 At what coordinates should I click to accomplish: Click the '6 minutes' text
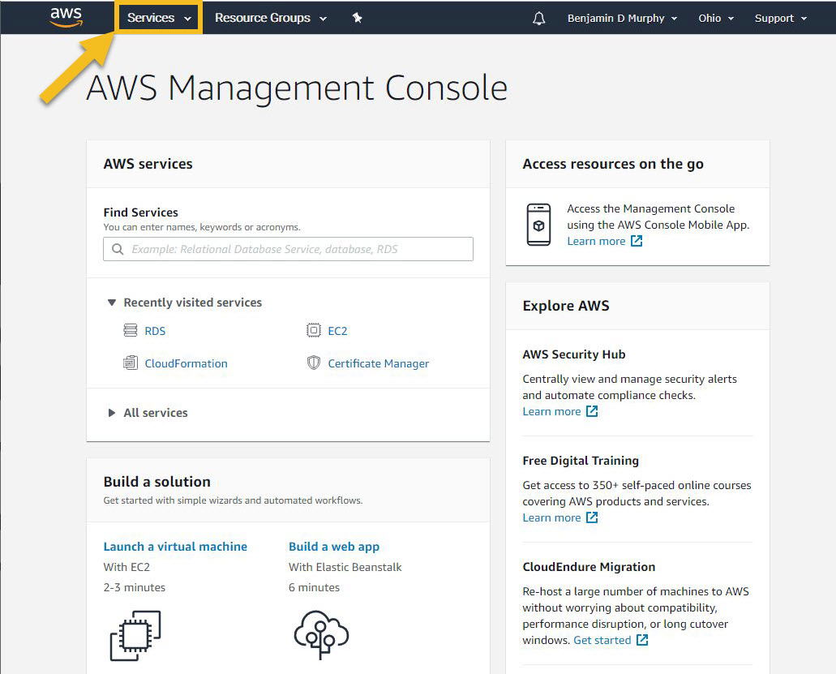pyautogui.click(x=314, y=587)
